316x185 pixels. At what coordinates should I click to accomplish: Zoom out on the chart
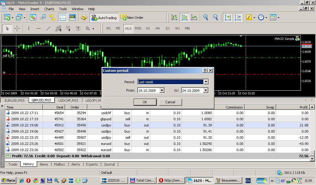(x=215, y=18)
